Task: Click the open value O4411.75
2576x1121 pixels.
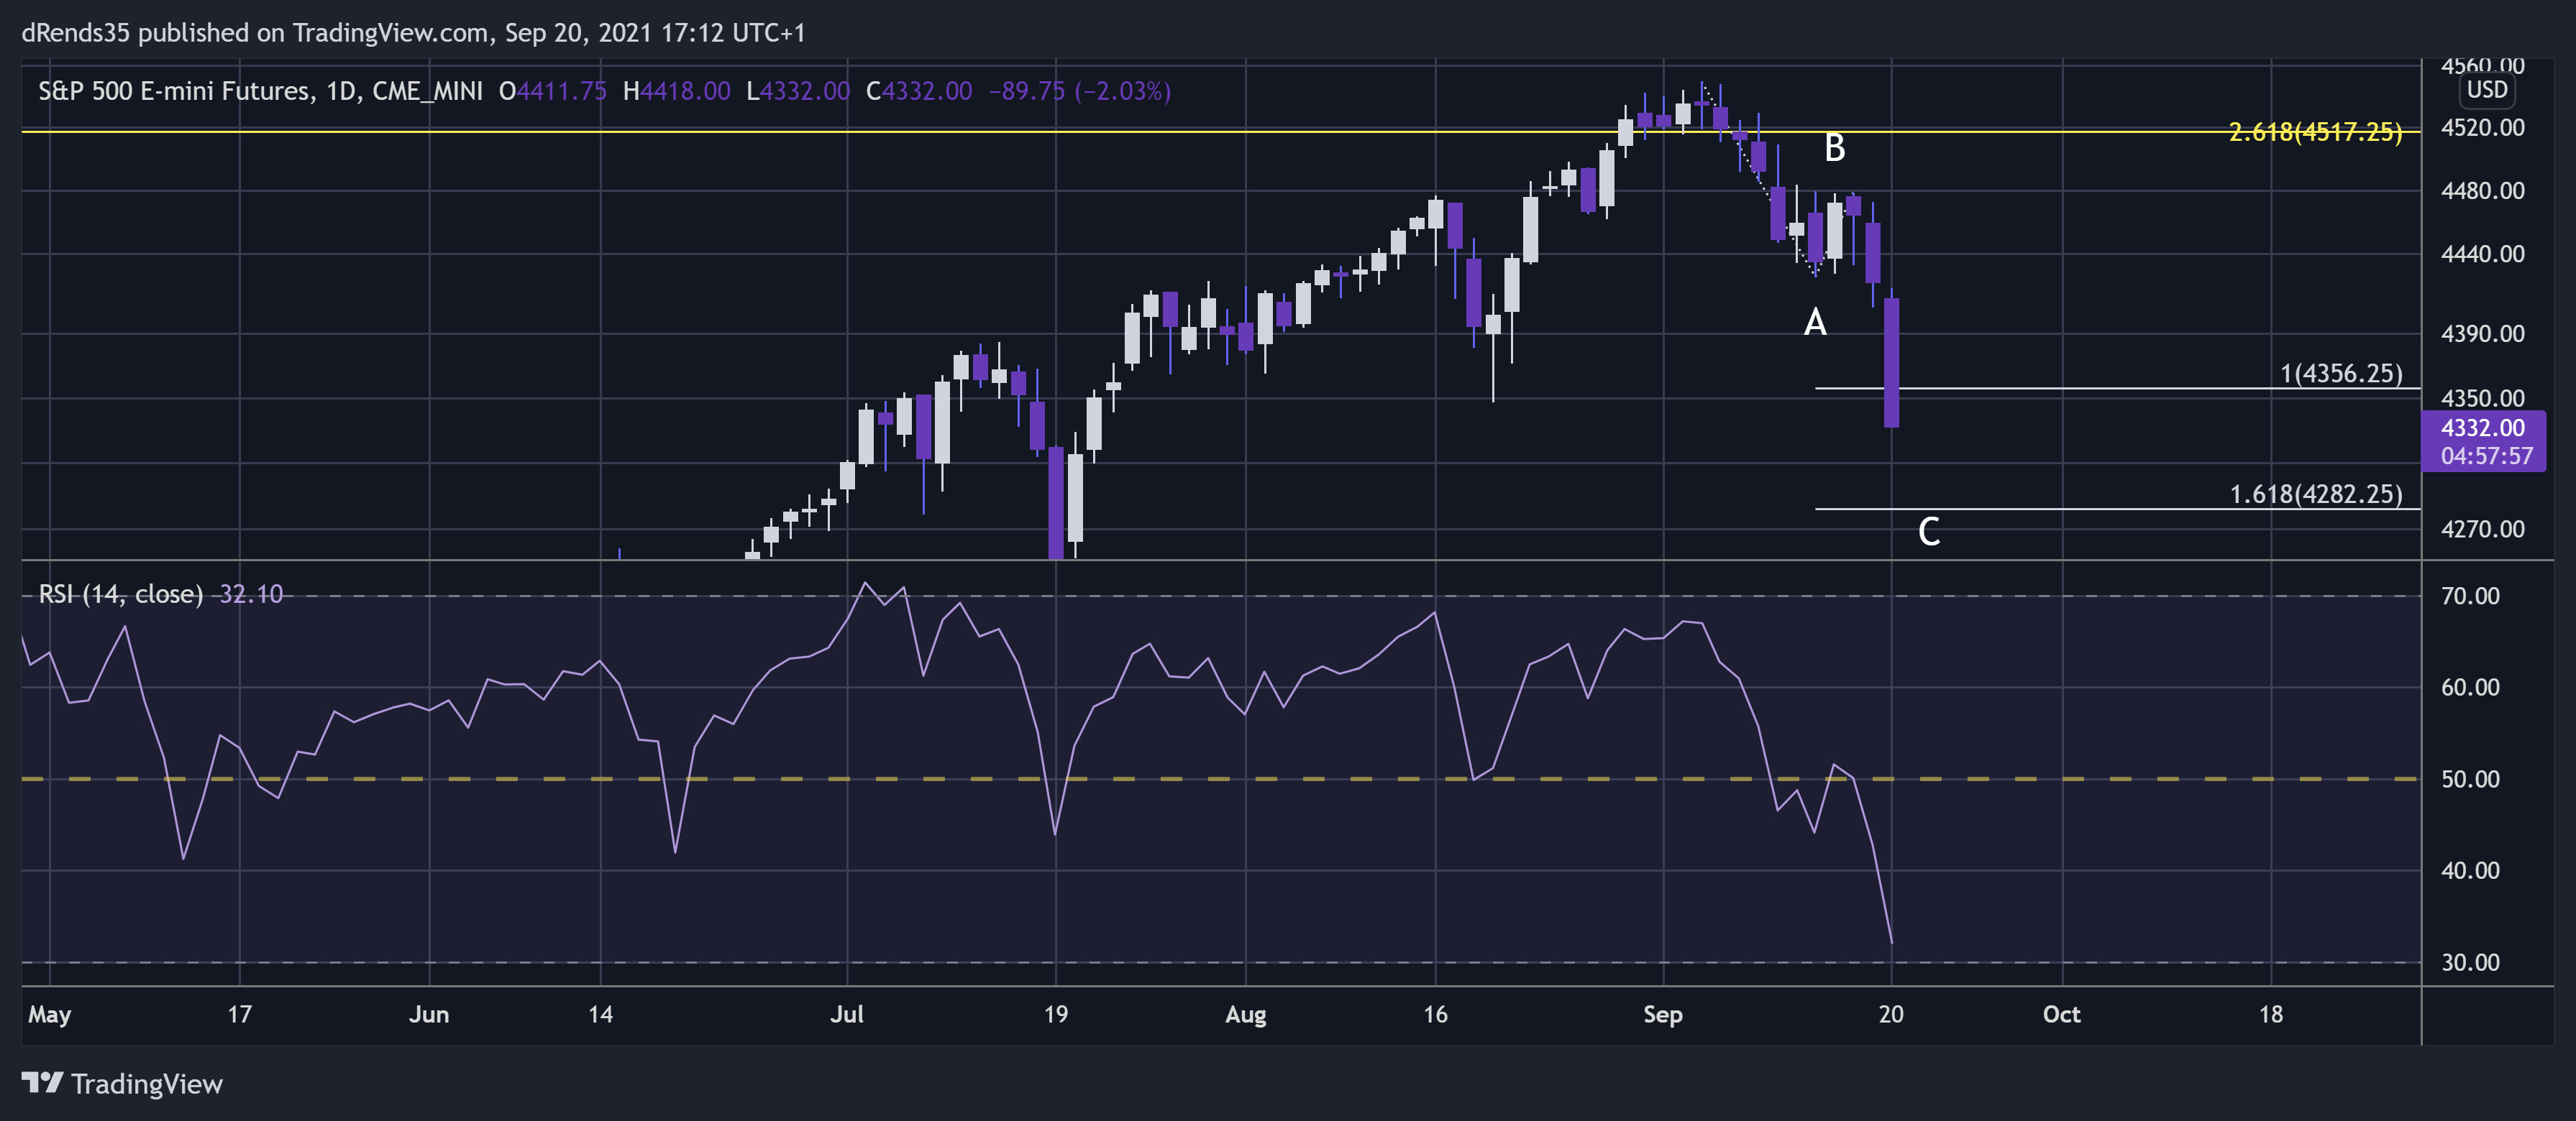Action: pyautogui.click(x=553, y=91)
